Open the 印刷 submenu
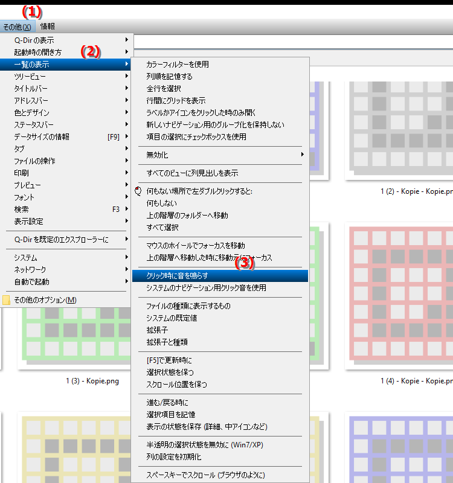 tap(66, 173)
